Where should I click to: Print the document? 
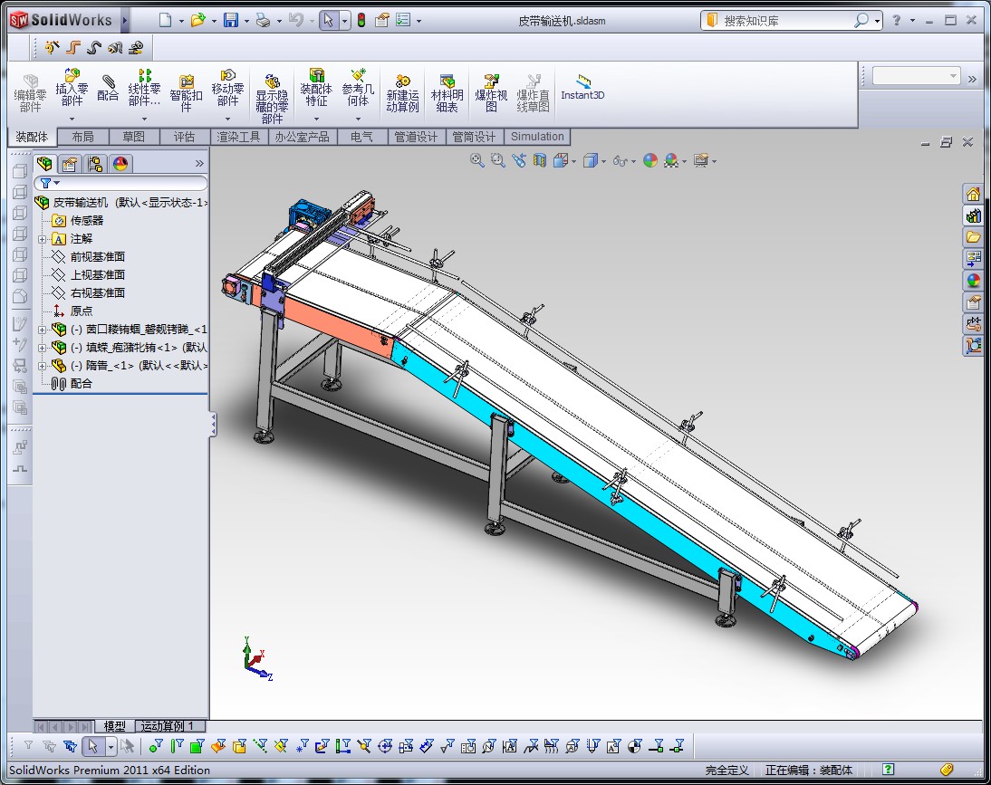point(263,20)
